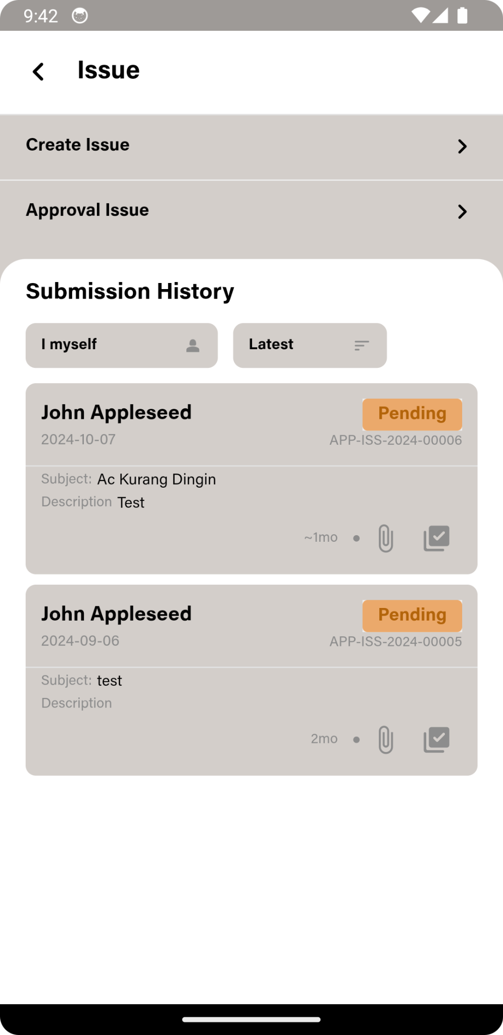Tap checklist icon on APP-ISS-2024-00005 card
Viewport: 503px width, 1035px height.
click(x=436, y=739)
